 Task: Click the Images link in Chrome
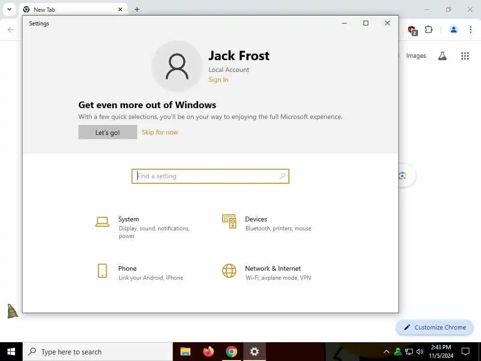[x=416, y=56]
